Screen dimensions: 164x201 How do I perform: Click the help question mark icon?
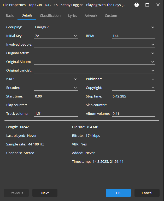[137, 5]
